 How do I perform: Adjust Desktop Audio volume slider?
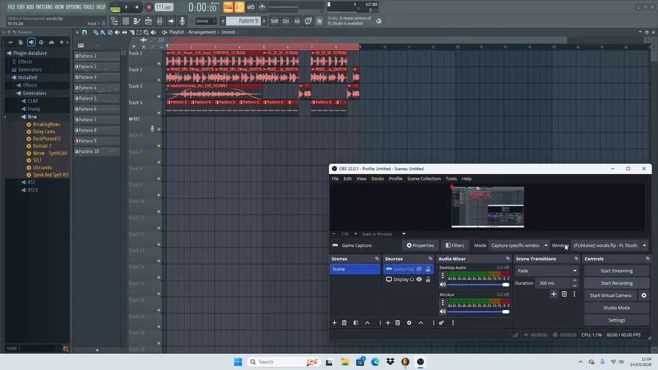tap(478, 284)
